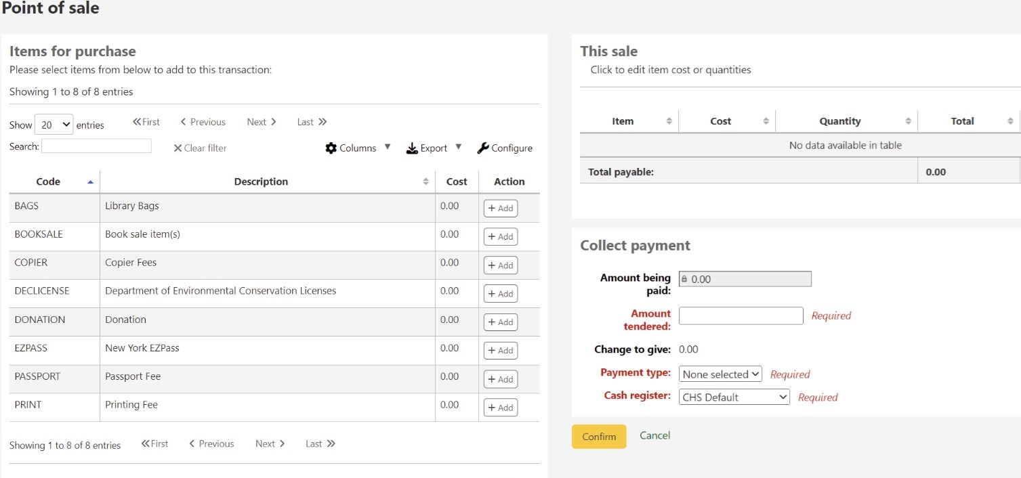Screen dimensions: 1021x478
Task: Jump to Last page in bottom pagination
Action: 320,444
